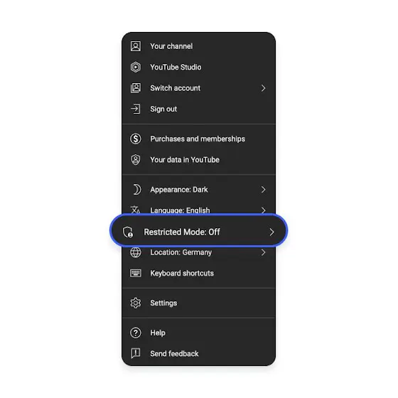Click the Send feedback flag icon

pyautogui.click(x=136, y=353)
